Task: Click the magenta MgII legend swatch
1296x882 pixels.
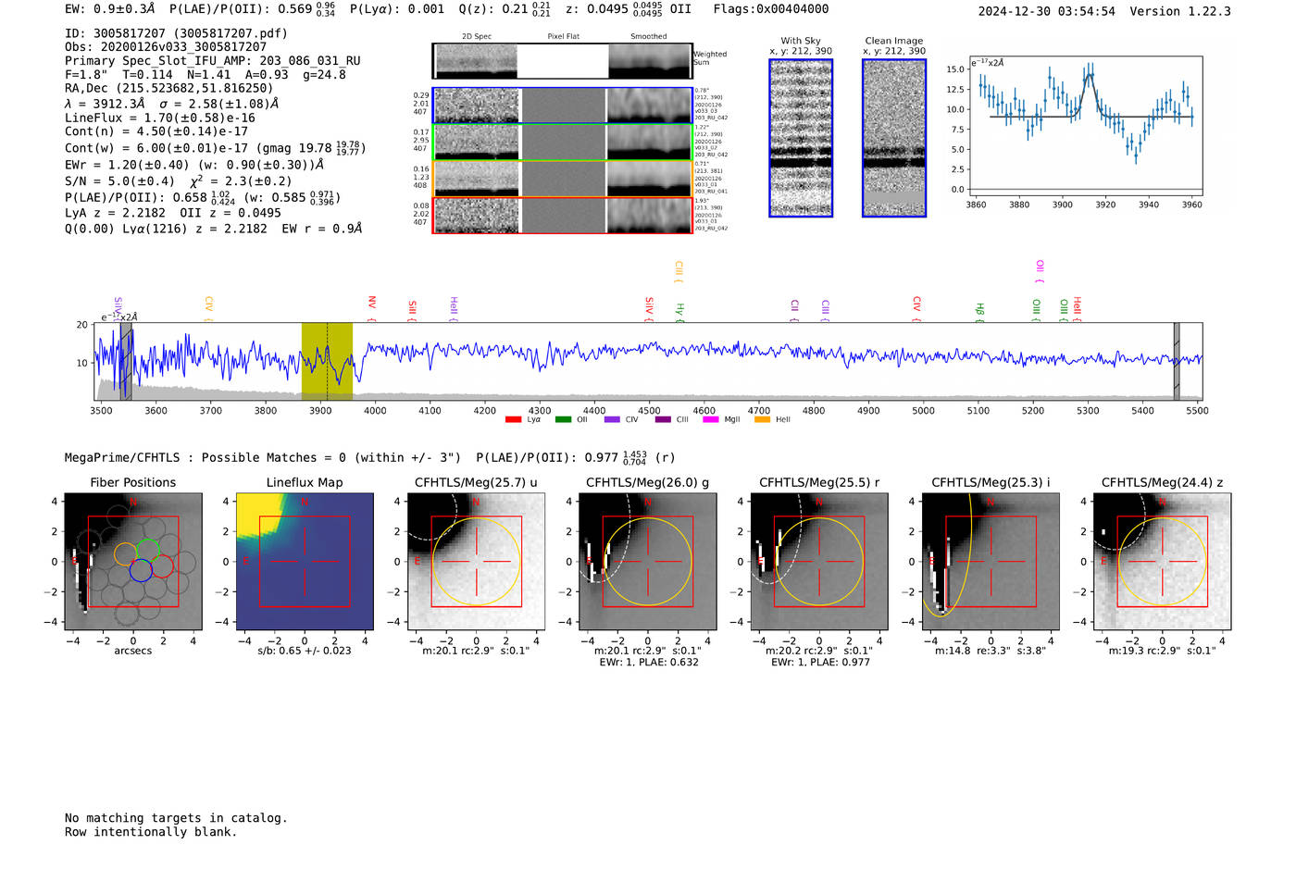Action: pyautogui.click(x=711, y=419)
